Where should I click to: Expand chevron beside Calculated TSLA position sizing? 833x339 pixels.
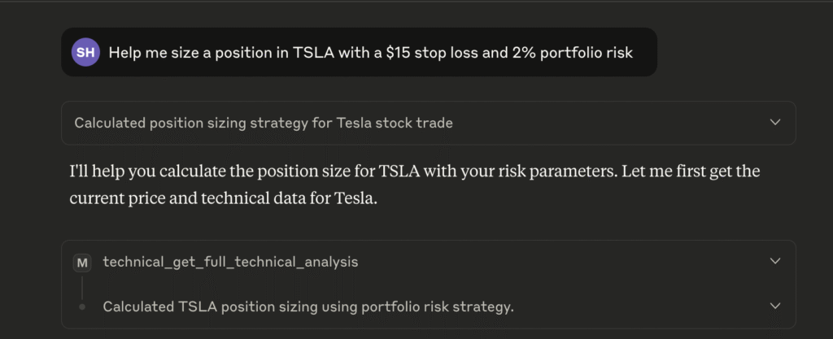(x=775, y=306)
